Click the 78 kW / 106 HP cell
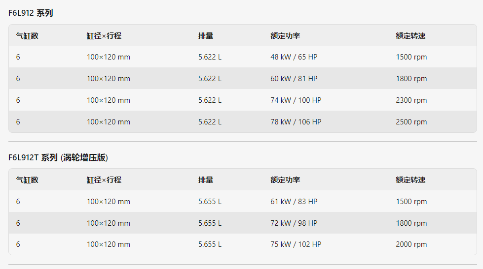The width and height of the screenshot is (483, 269). click(x=296, y=122)
